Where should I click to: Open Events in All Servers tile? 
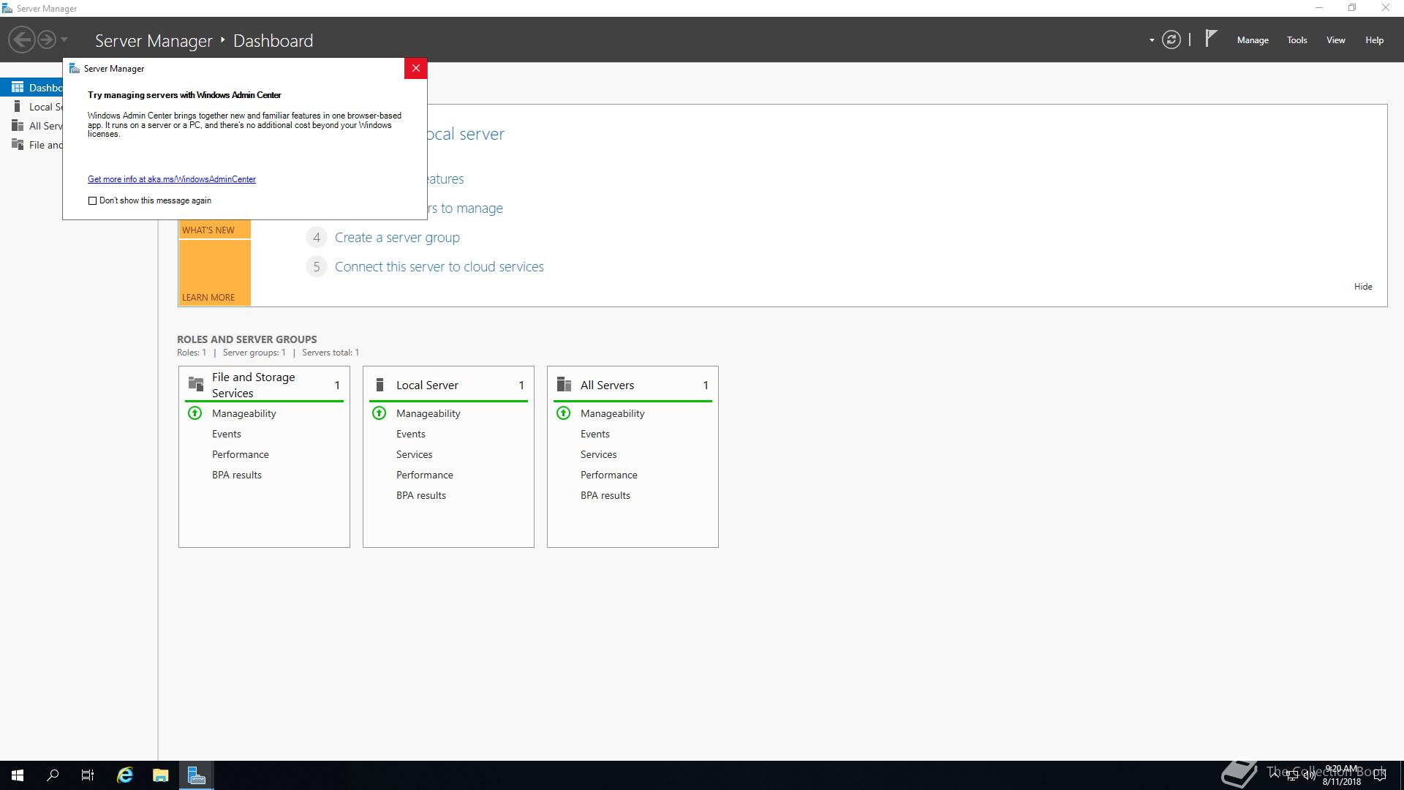coord(595,434)
